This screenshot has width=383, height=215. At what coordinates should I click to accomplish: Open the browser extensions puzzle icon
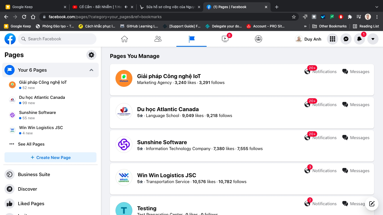coord(350,17)
